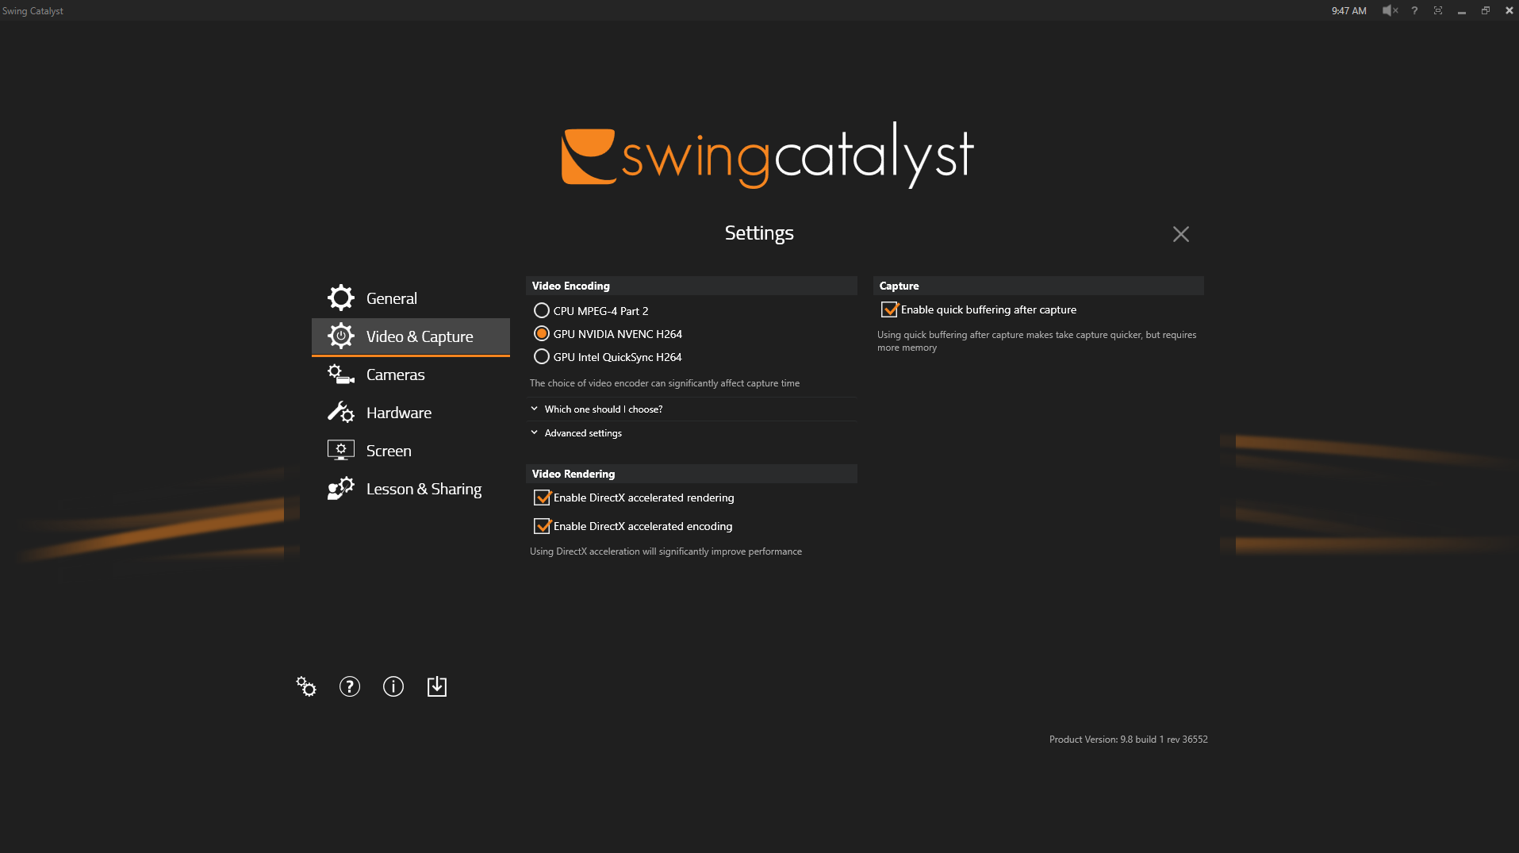Click the fullscreen icon in title bar
Image resolution: width=1519 pixels, height=853 pixels.
[x=1438, y=10]
